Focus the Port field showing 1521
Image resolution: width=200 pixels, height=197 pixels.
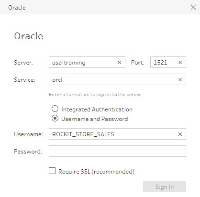click(x=168, y=62)
